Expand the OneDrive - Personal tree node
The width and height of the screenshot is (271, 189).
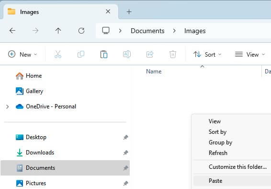(7, 106)
